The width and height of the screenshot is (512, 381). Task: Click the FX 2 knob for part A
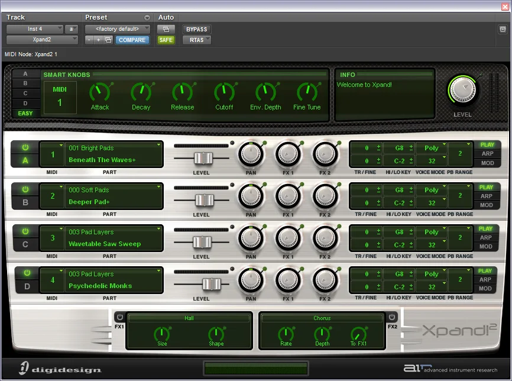point(325,154)
